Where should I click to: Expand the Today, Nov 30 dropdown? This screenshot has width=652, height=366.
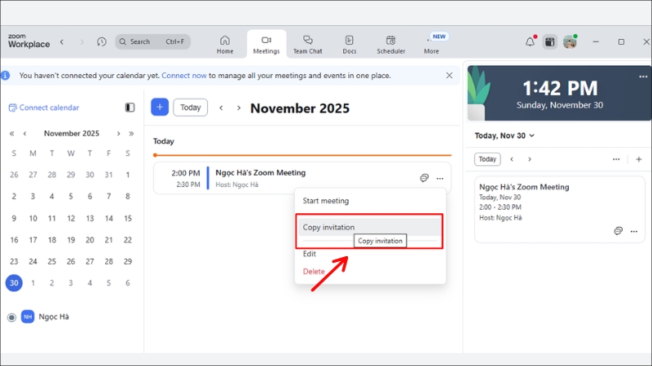[504, 136]
